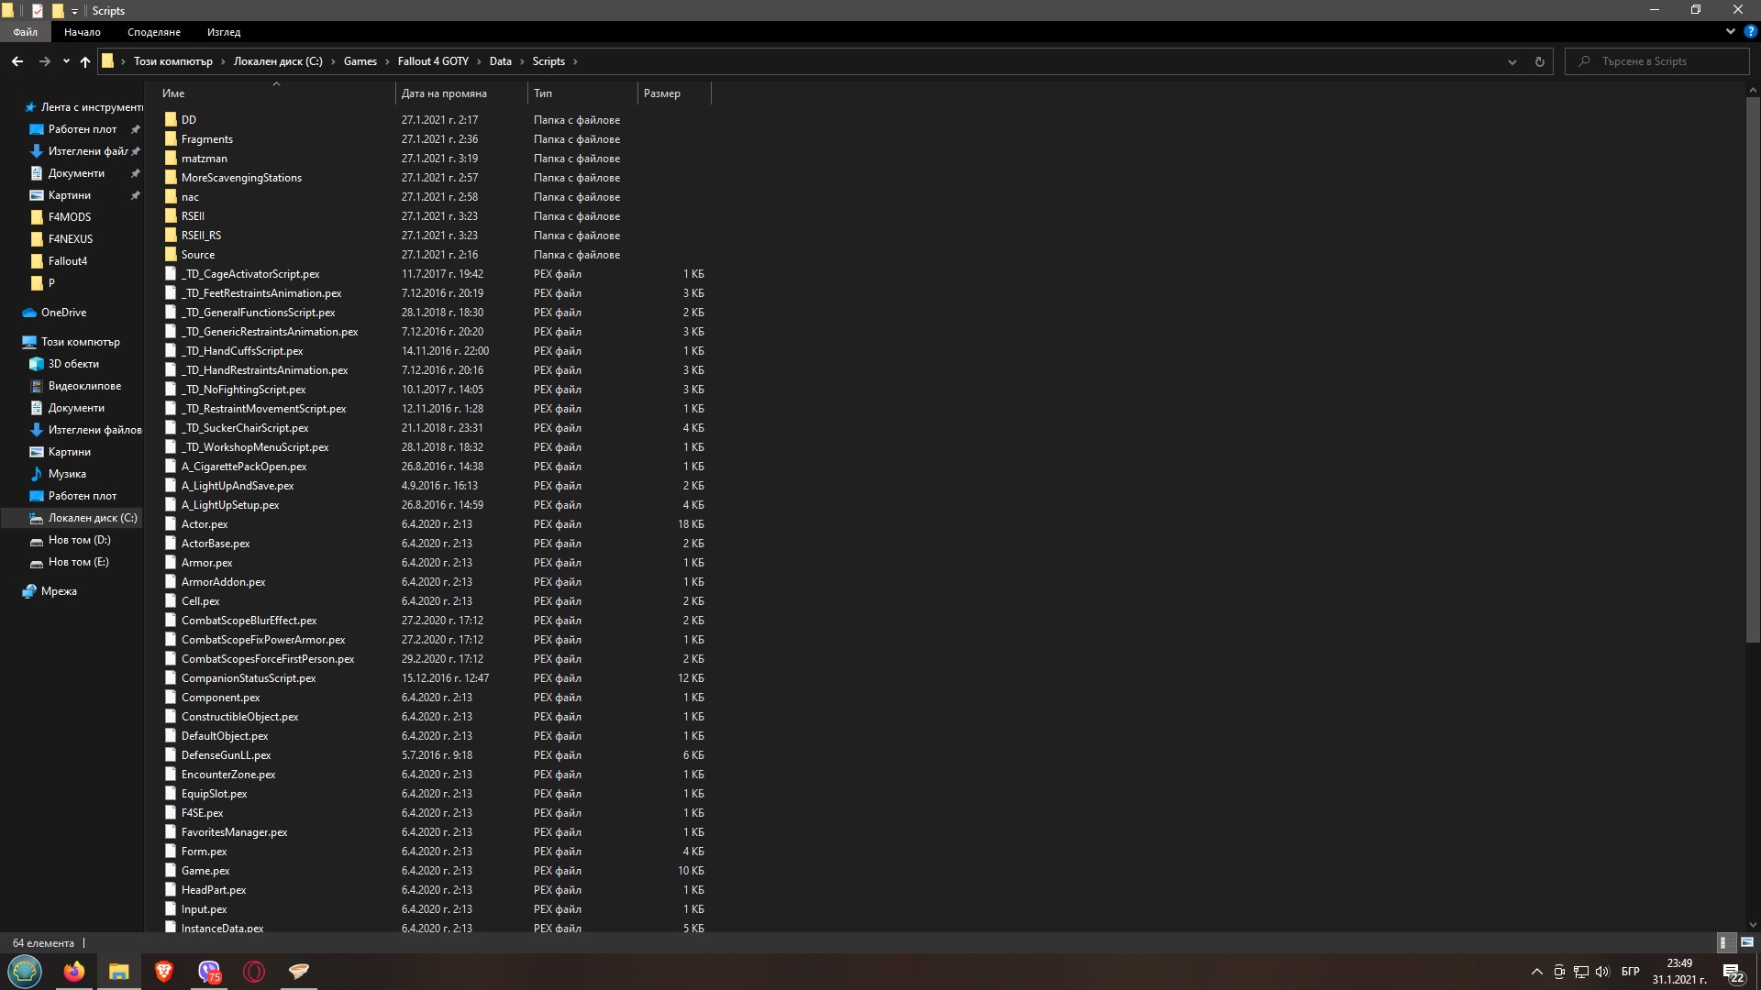Screen dimensions: 1761x990
Task: Open Viber from the taskbar
Action: pos(209,971)
